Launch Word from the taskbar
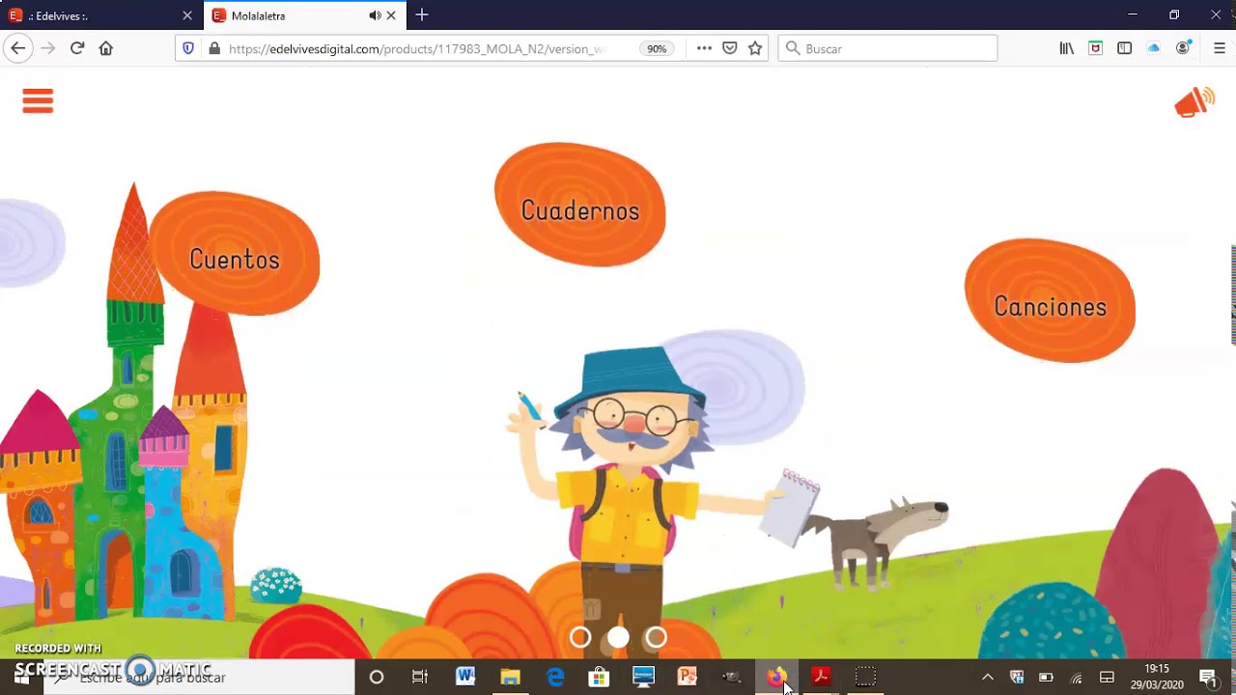Image resolution: width=1236 pixels, height=695 pixels. (x=465, y=677)
